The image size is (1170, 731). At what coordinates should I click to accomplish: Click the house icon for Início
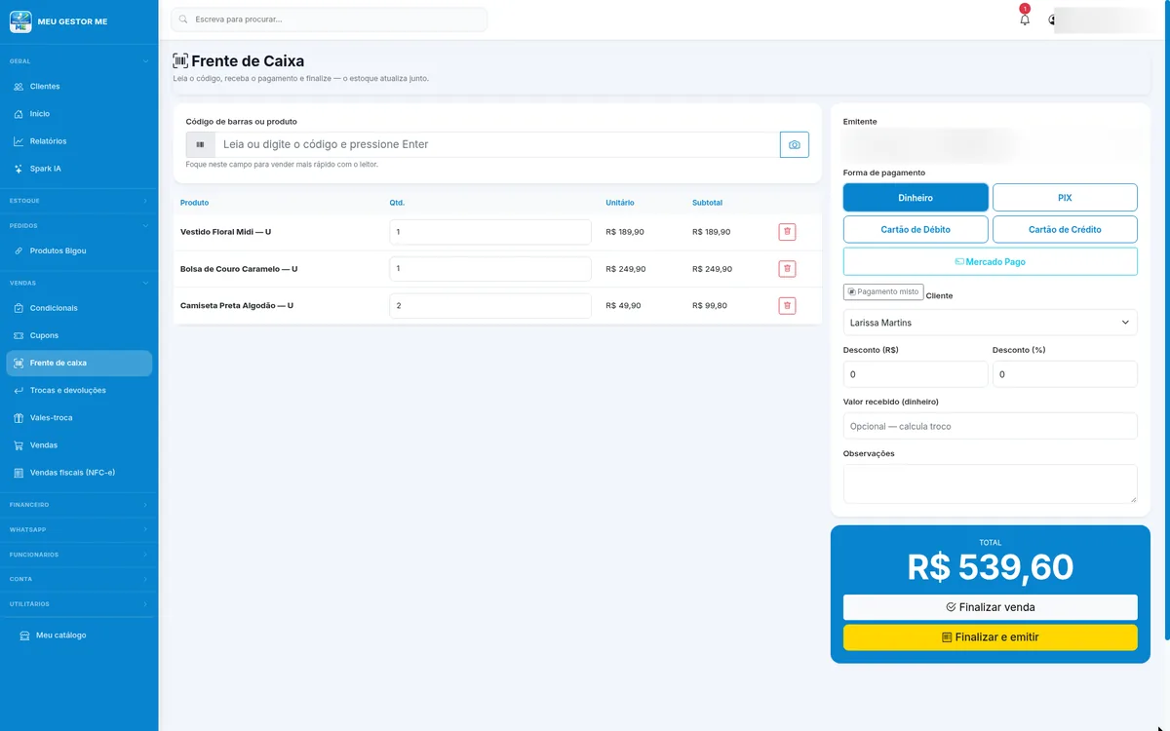tap(19, 114)
